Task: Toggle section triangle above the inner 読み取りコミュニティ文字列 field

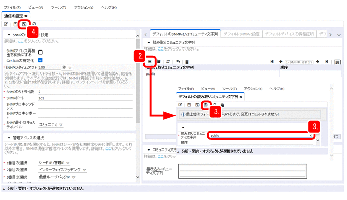Action: pos(183,128)
